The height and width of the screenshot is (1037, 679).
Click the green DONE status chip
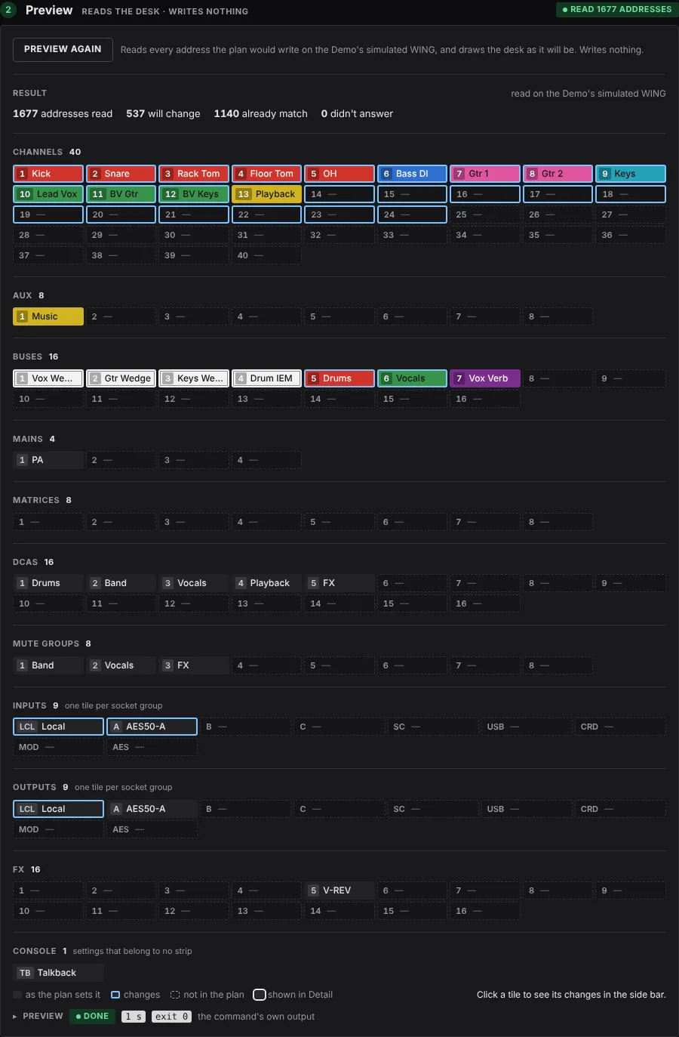coord(92,1017)
